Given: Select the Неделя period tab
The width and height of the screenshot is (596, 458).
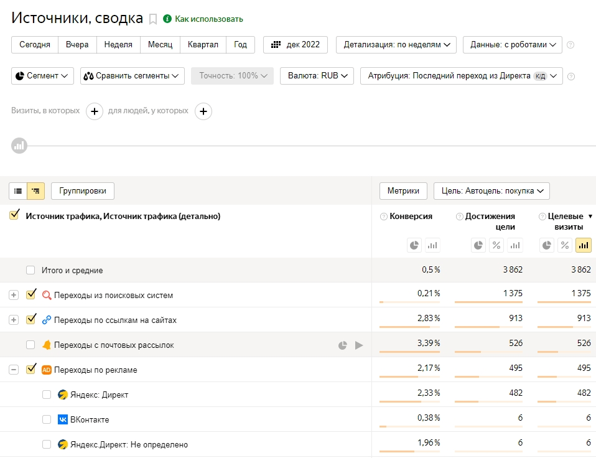Looking at the screenshot, I should click(x=118, y=45).
